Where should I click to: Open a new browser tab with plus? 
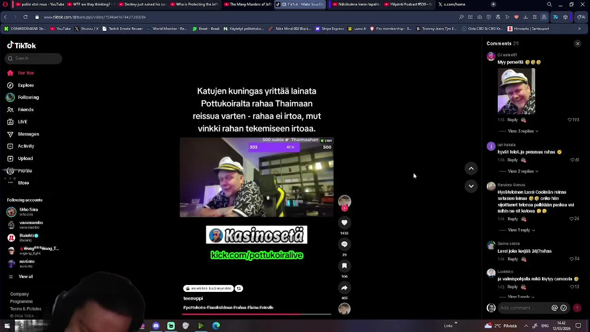pos(493,4)
